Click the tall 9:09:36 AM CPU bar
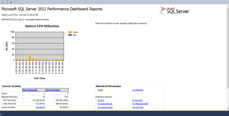The width and height of the screenshot is (229, 116). pyautogui.click(x=30, y=58)
